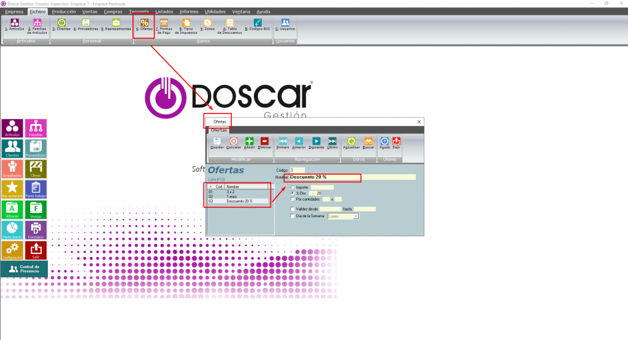Open the Compras menu
The width and height of the screenshot is (628, 340).
coord(113,12)
